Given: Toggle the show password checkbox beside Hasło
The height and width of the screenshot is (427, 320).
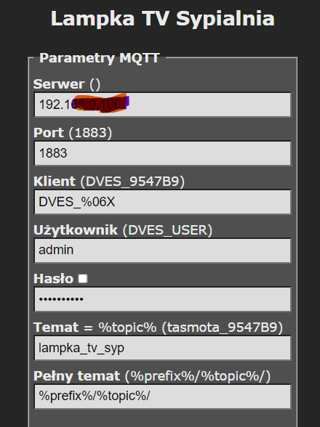Looking at the screenshot, I should coord(83,279).
